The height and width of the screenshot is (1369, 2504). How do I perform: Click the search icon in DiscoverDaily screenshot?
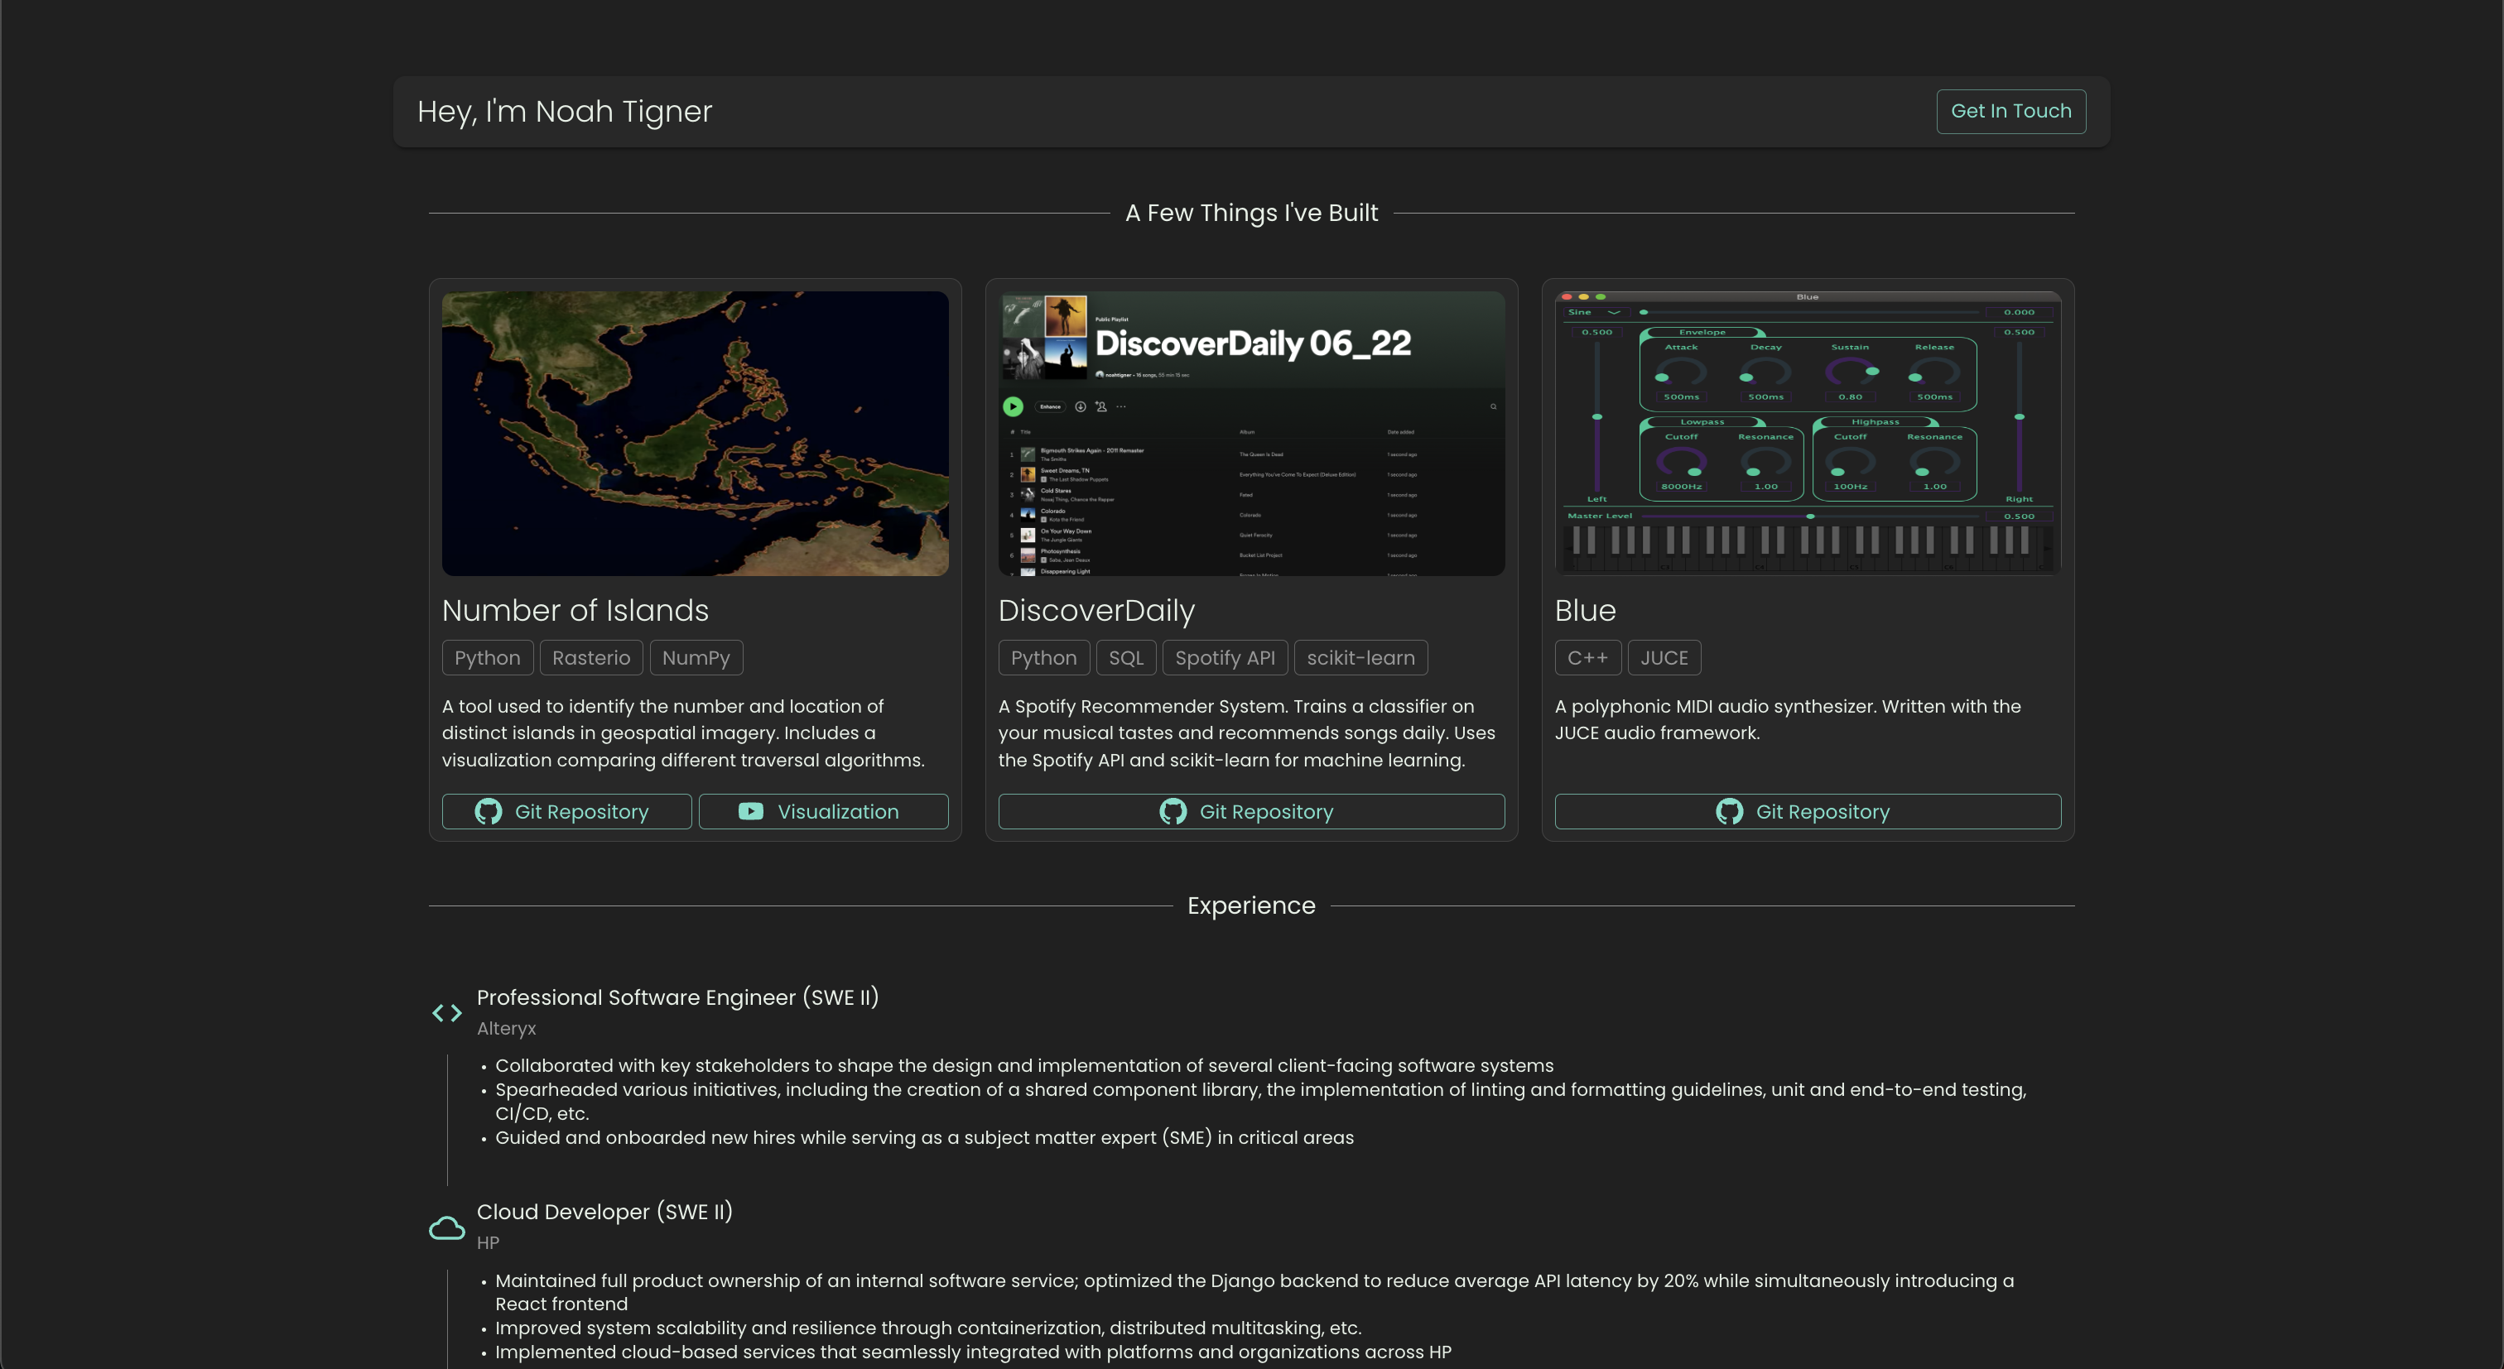tap(1493, 406)
